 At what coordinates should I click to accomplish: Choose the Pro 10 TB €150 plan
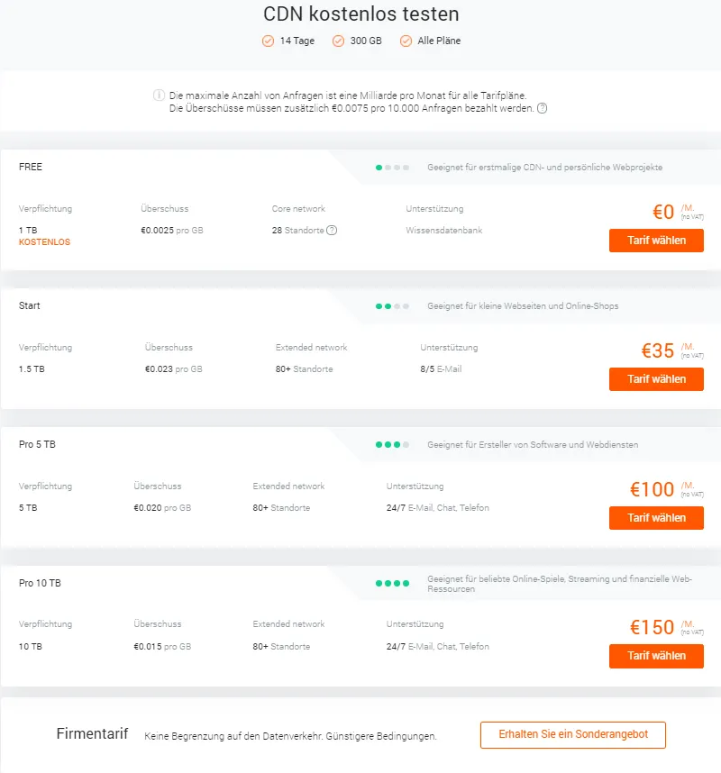coord(656,657)
